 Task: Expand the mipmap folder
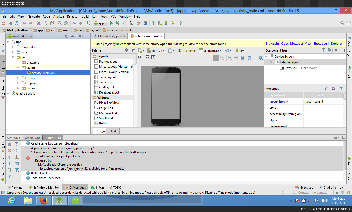pyautogui.click(x=18, y=83)
